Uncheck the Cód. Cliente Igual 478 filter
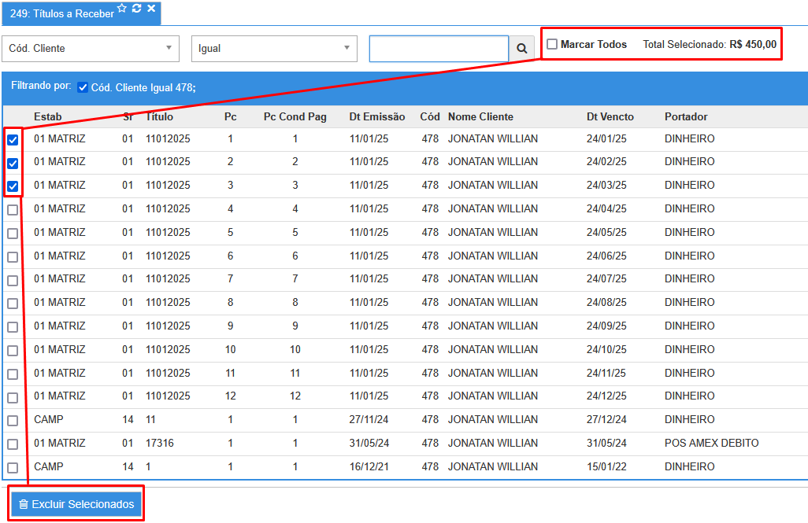Screen dimensions: 808x523 (83, 87)
